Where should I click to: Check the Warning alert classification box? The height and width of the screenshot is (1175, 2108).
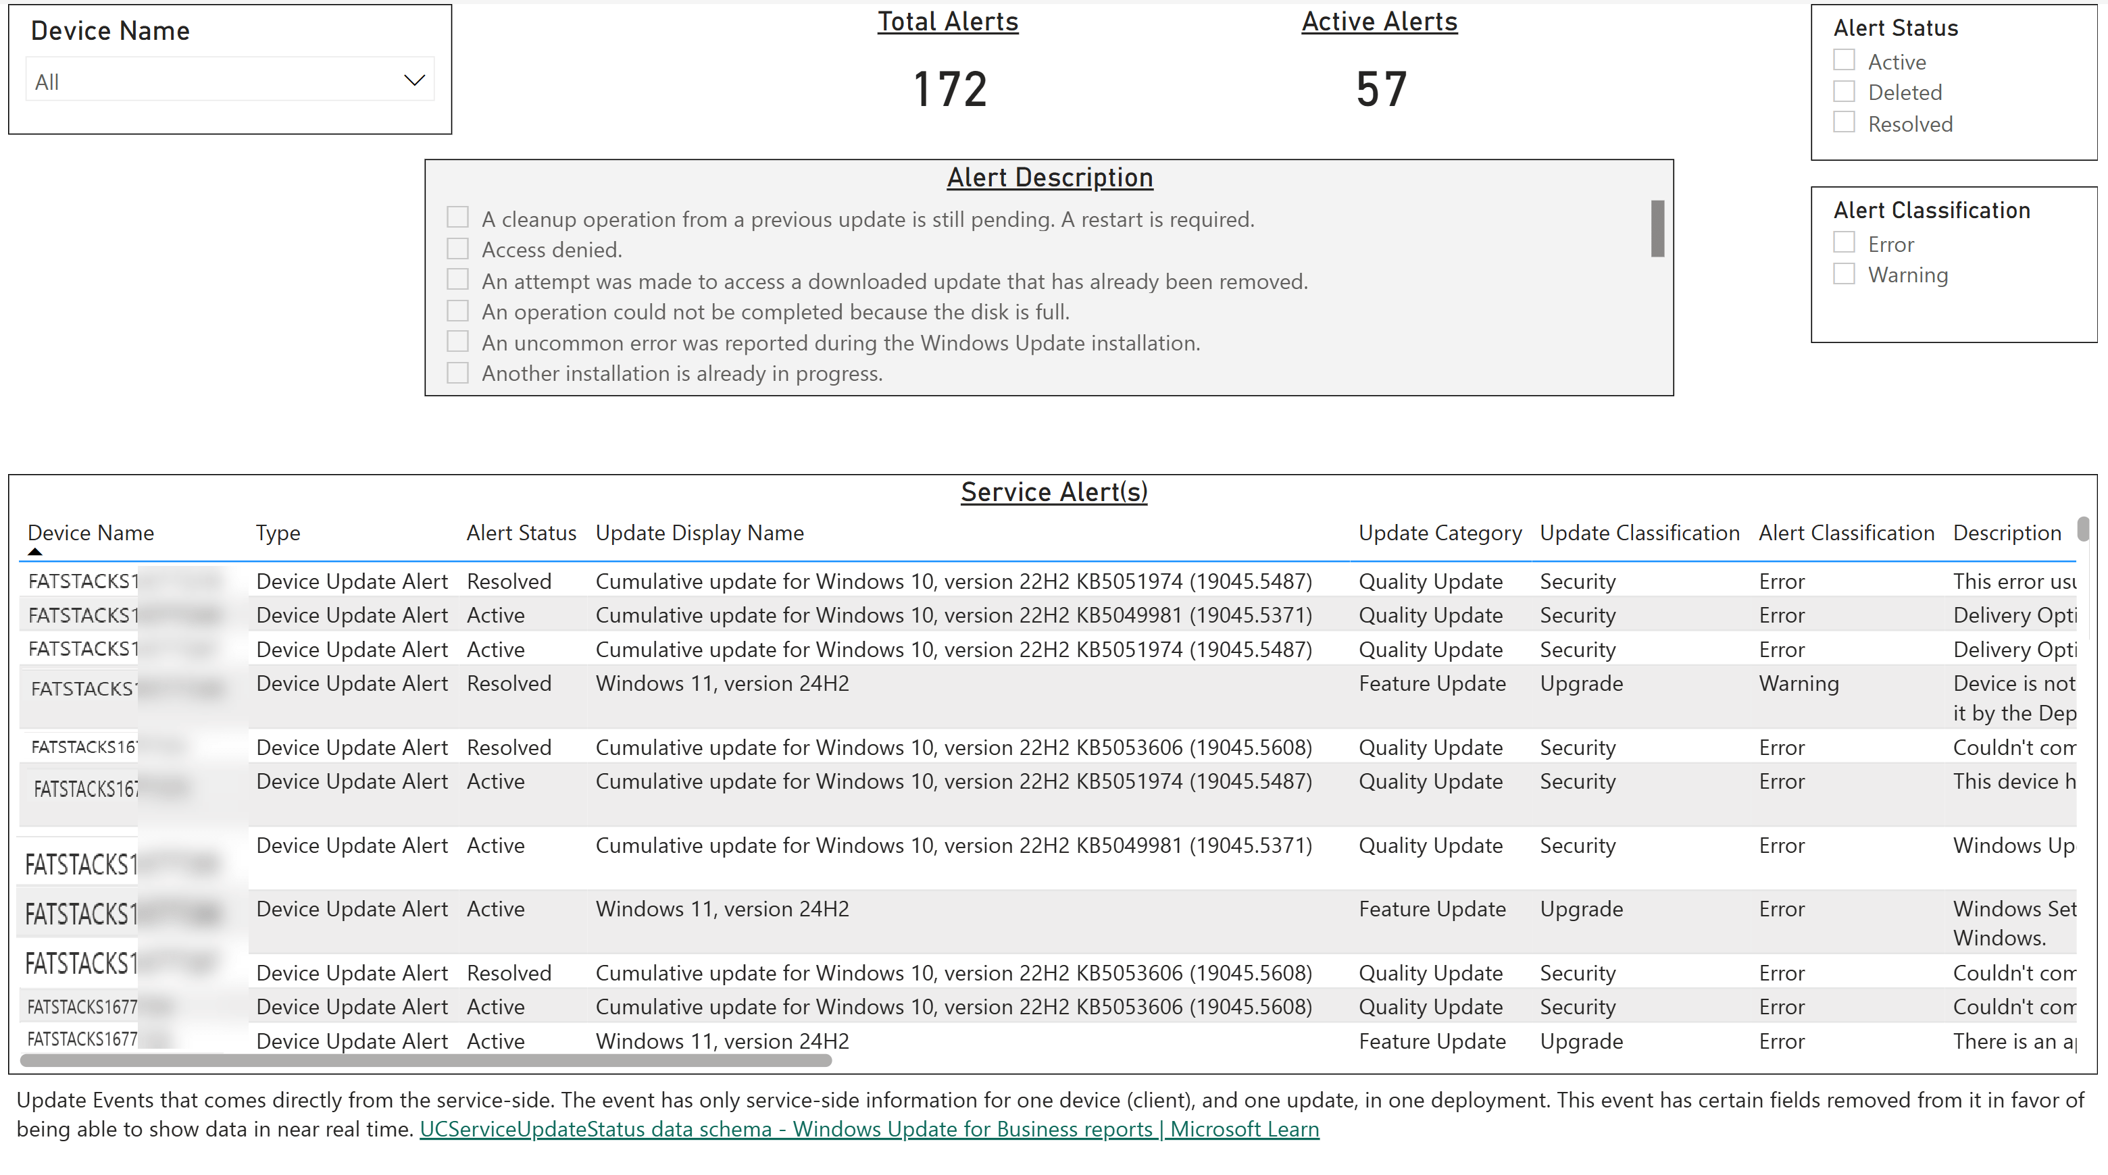tap(1844, 274)
